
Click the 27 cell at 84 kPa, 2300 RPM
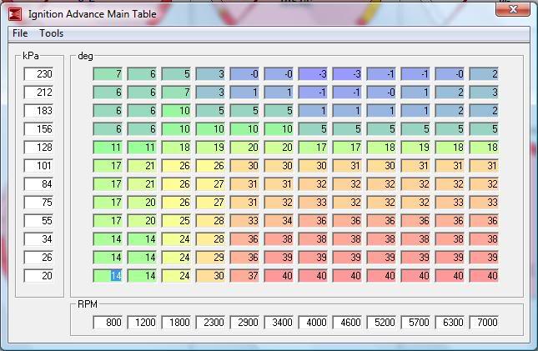(x=210, y=184)
